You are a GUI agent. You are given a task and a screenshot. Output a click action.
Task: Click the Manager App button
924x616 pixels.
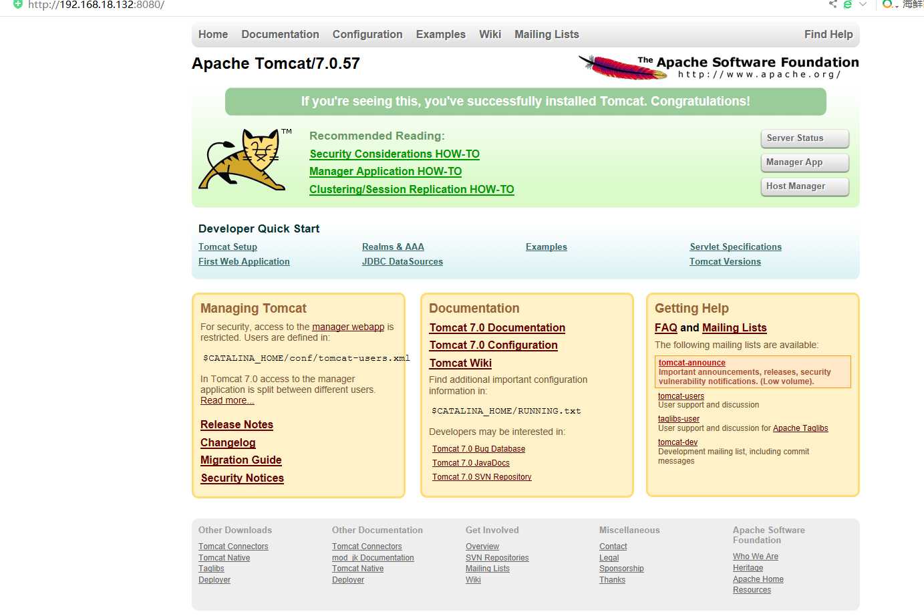point(804,162)
